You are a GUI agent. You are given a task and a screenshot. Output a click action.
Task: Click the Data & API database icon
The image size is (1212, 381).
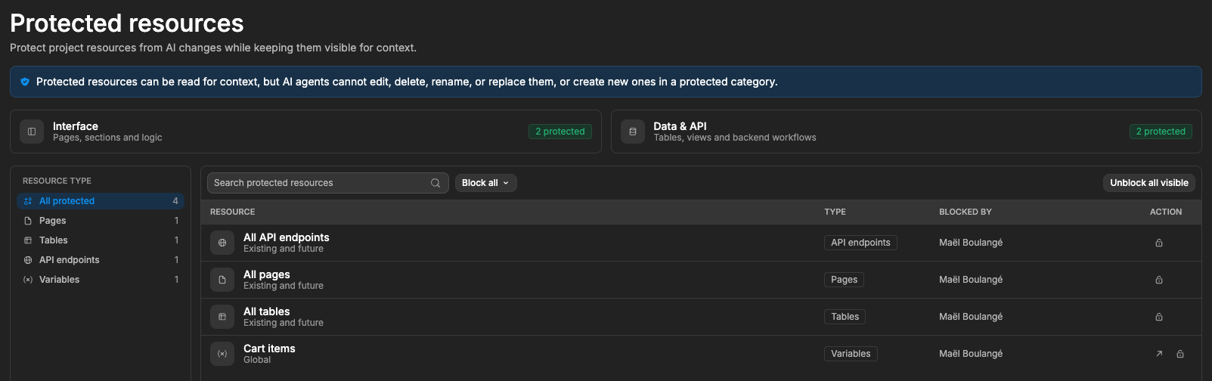coord(633,132)
